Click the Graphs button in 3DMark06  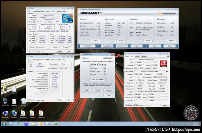point(137,46)
